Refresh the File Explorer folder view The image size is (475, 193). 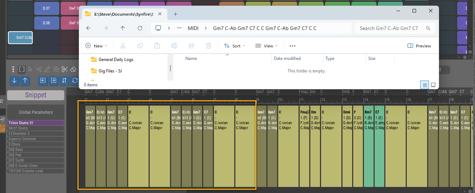pyautogui.click(x=140, y=28)
